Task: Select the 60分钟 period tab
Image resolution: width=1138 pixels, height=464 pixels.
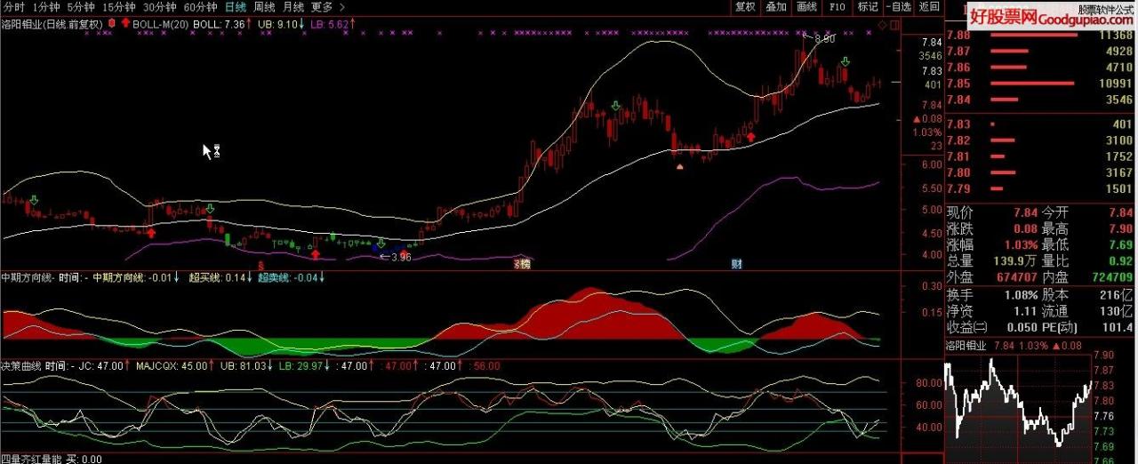Action: (201, 6)
